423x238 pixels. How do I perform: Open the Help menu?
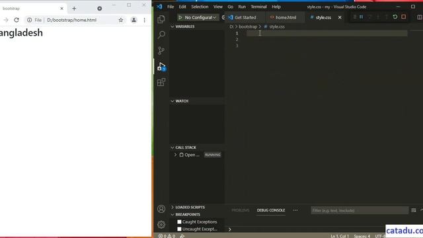[x=276, y=7]
